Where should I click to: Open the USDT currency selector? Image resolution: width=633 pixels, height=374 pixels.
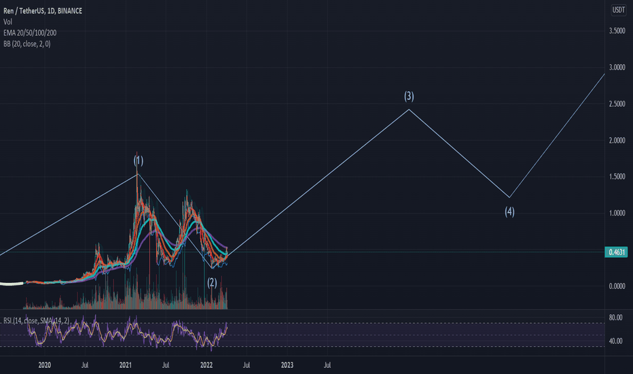[x=619, y=10]
